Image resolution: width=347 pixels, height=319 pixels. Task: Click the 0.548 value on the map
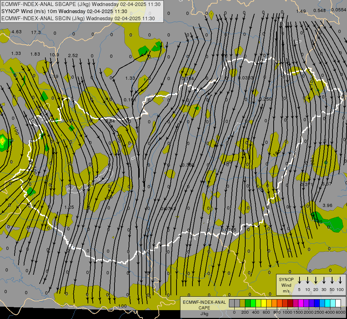[x=320, y=10]
